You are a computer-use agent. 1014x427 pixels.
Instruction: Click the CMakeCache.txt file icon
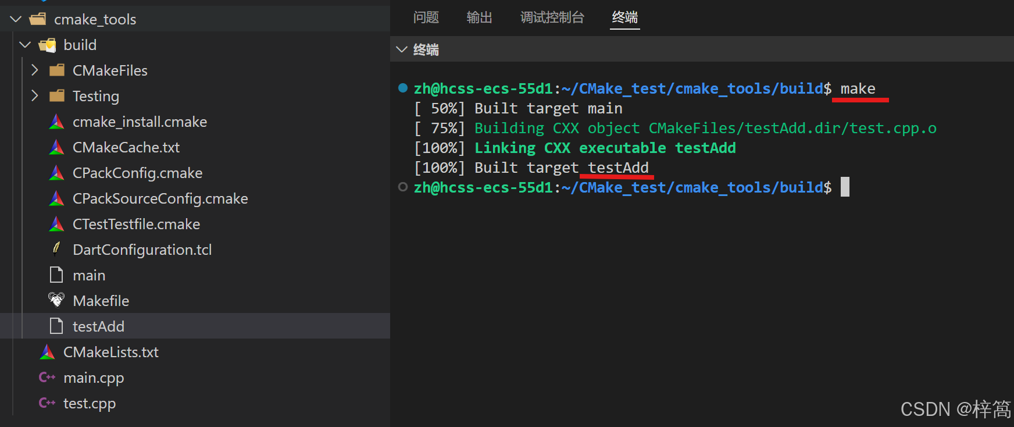click(x=56, y=147)
